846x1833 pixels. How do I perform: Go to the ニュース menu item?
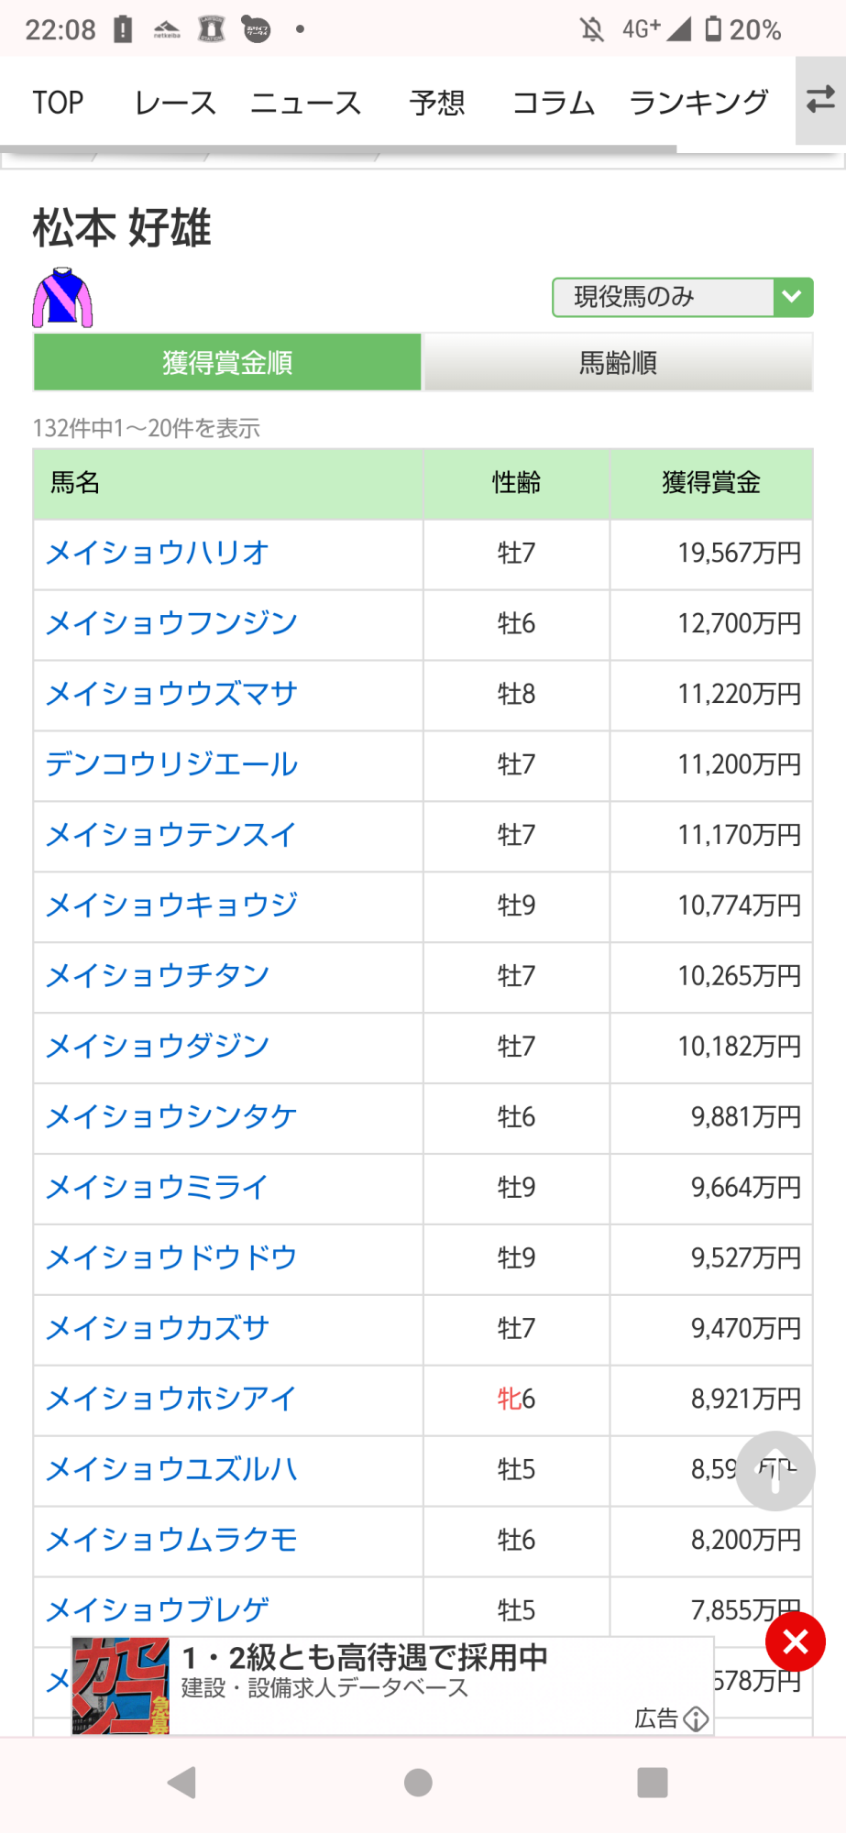point(306,103)
